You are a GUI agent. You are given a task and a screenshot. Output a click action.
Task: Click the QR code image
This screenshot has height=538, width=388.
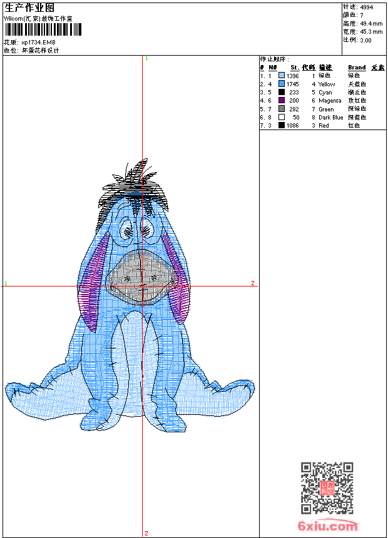click(x=327, y=488)
